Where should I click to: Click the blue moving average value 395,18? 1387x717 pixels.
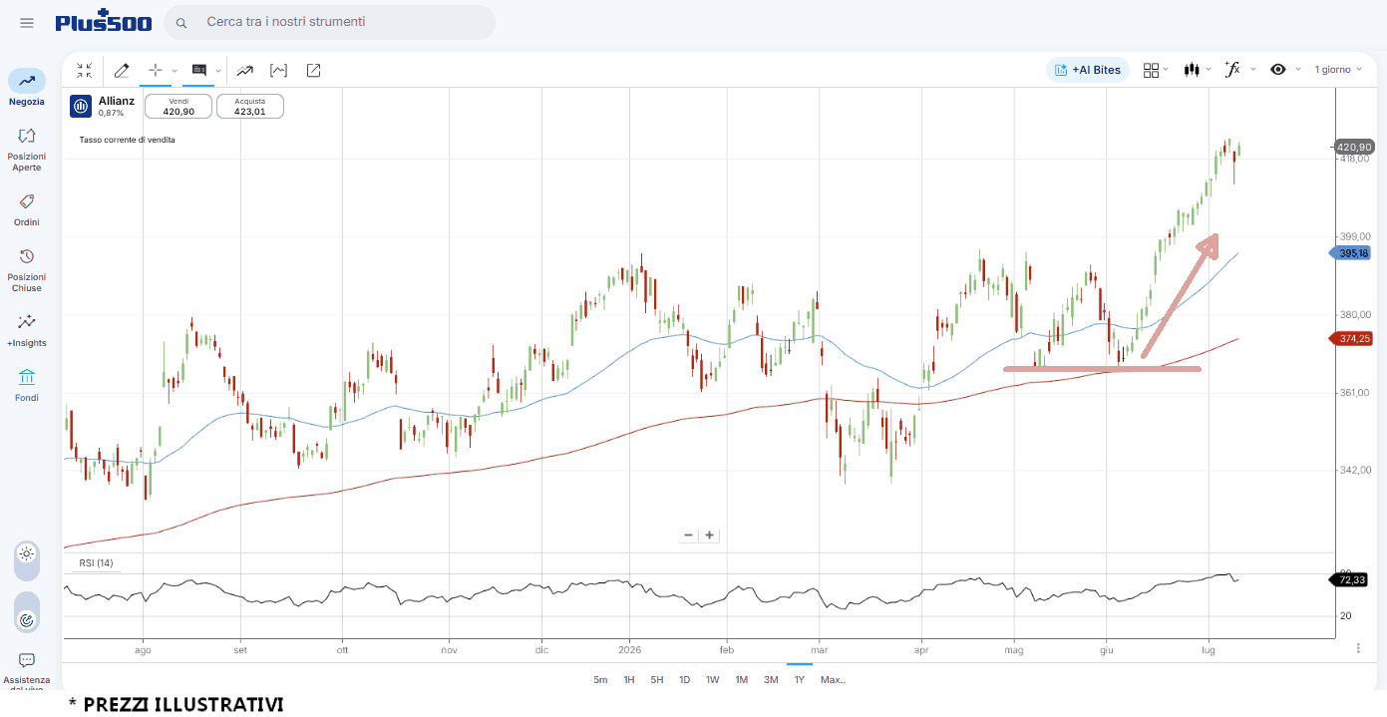coord(1352,253)
